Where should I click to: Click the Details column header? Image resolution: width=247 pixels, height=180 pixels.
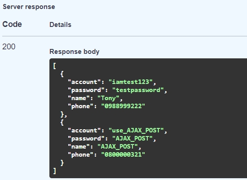60,25
